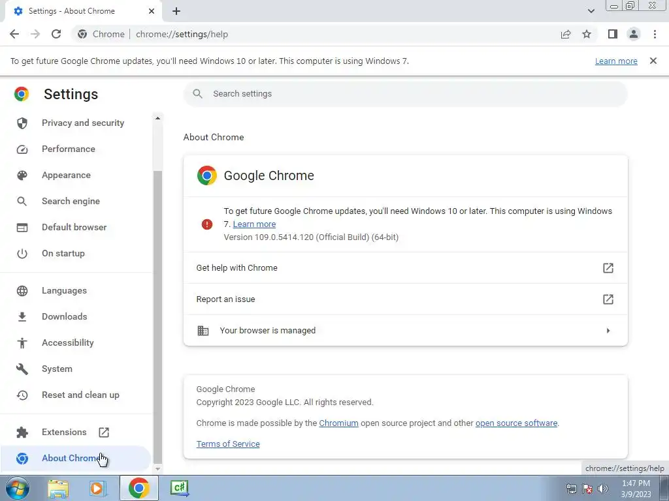The height and width of the screenshot is (501, 669).
Task: Click the On startup power icon
Action: [22, 254]
